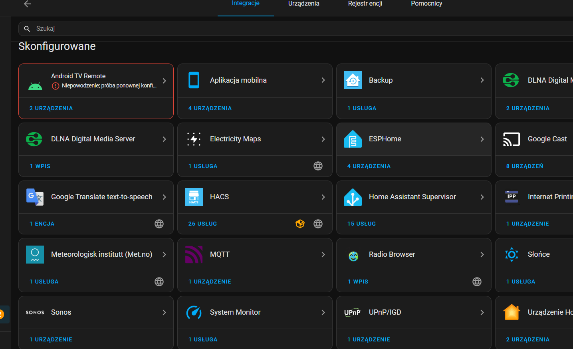The image size is (573, 349).
Task: Open MQTT via its chevron arrow
Action: click(x=323, y=254)
